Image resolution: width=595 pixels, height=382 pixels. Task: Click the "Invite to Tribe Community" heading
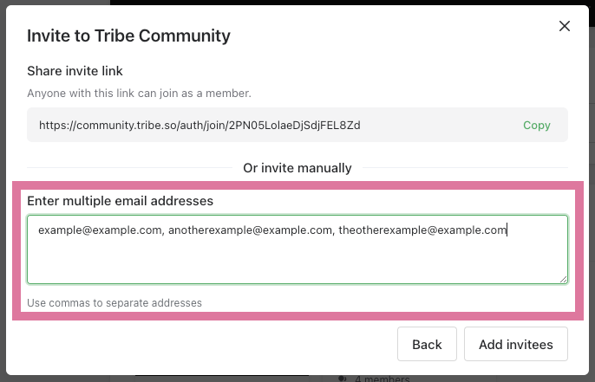tap(128, 36)
